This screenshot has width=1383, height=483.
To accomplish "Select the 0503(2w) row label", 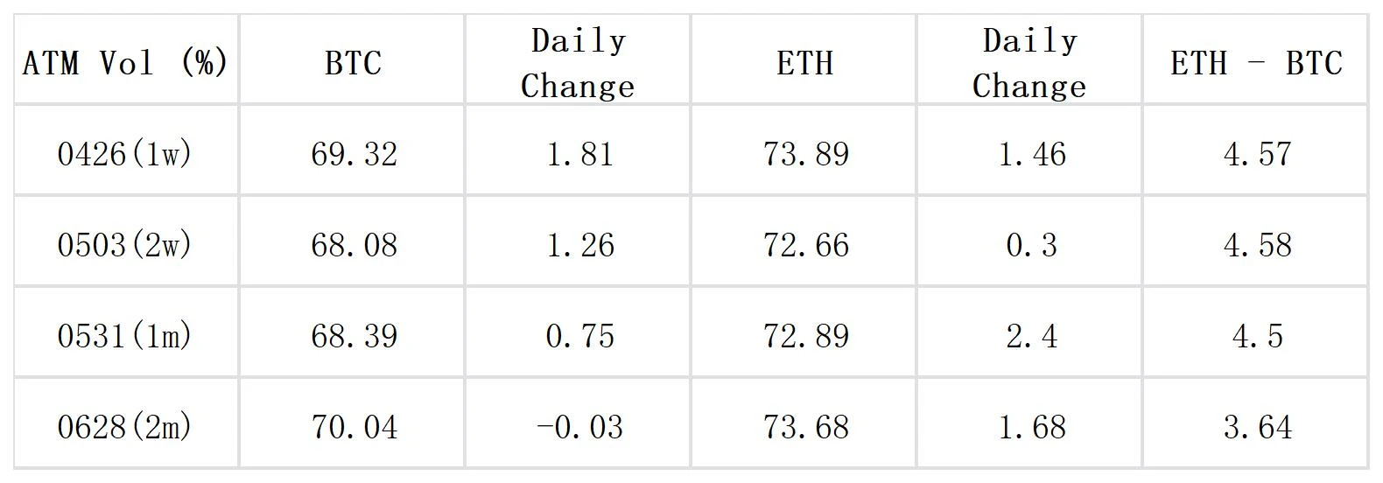I will (125, 245).
